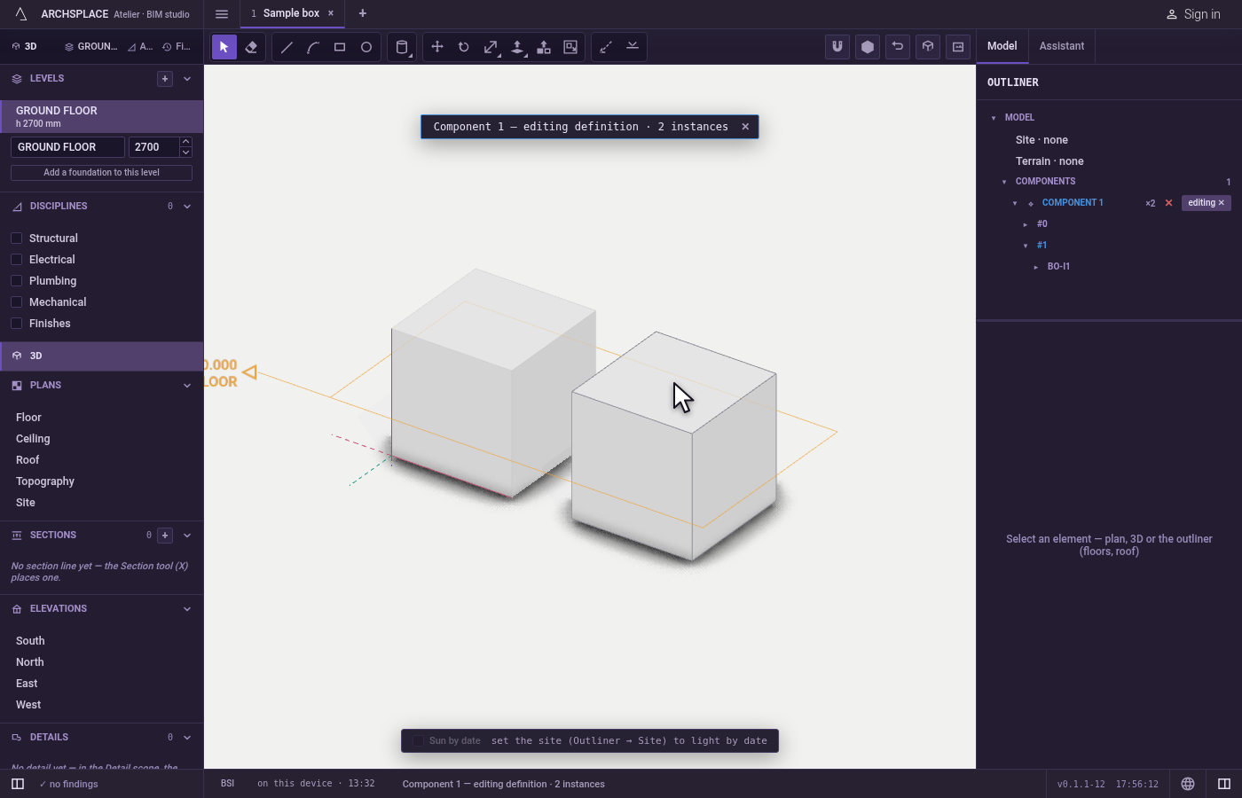
Task: Enable the Plumbing discipline checkbox
Action: coord(16,281)
